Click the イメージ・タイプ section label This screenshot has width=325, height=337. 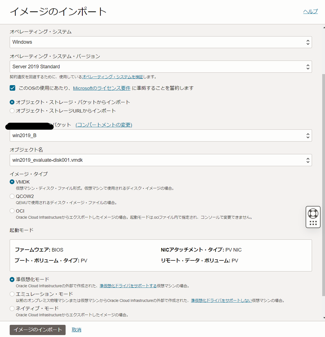tap(29, 174)
